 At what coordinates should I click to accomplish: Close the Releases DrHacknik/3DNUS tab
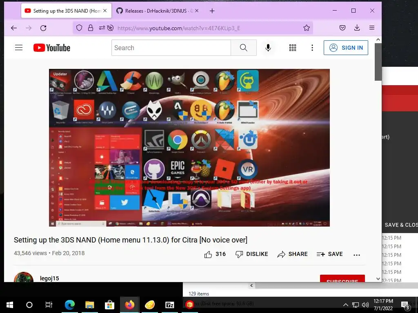197,11
